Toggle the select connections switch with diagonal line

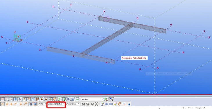tap(7, 99)
